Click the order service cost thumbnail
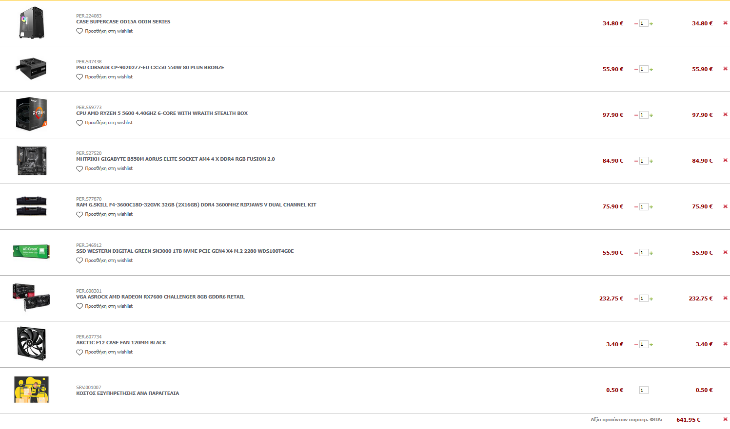730x429 pixels. [31, 390]
